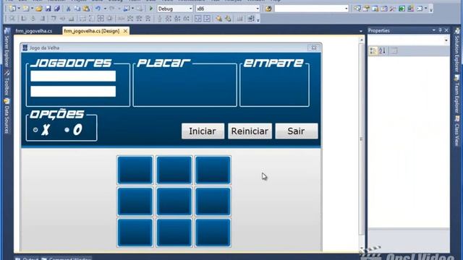The height and width of the screenshot is (260, 463).
Task: Click the Property Pages icon in Properties
Action: (394, 51)
